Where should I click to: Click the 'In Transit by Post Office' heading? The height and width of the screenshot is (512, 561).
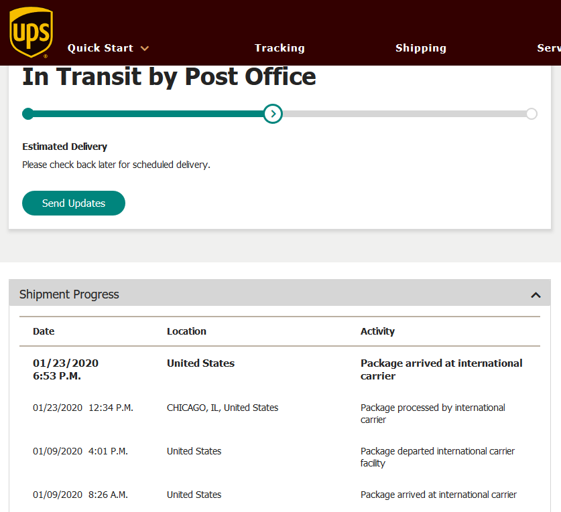(x=169, y=77)
